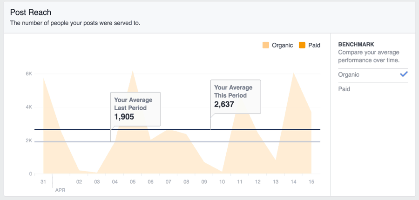The height and width of the screenshot is (200, 419).
Task: Click Your Average Last Period tooltip
Action: pyautogui.click(x=135, y=108)
